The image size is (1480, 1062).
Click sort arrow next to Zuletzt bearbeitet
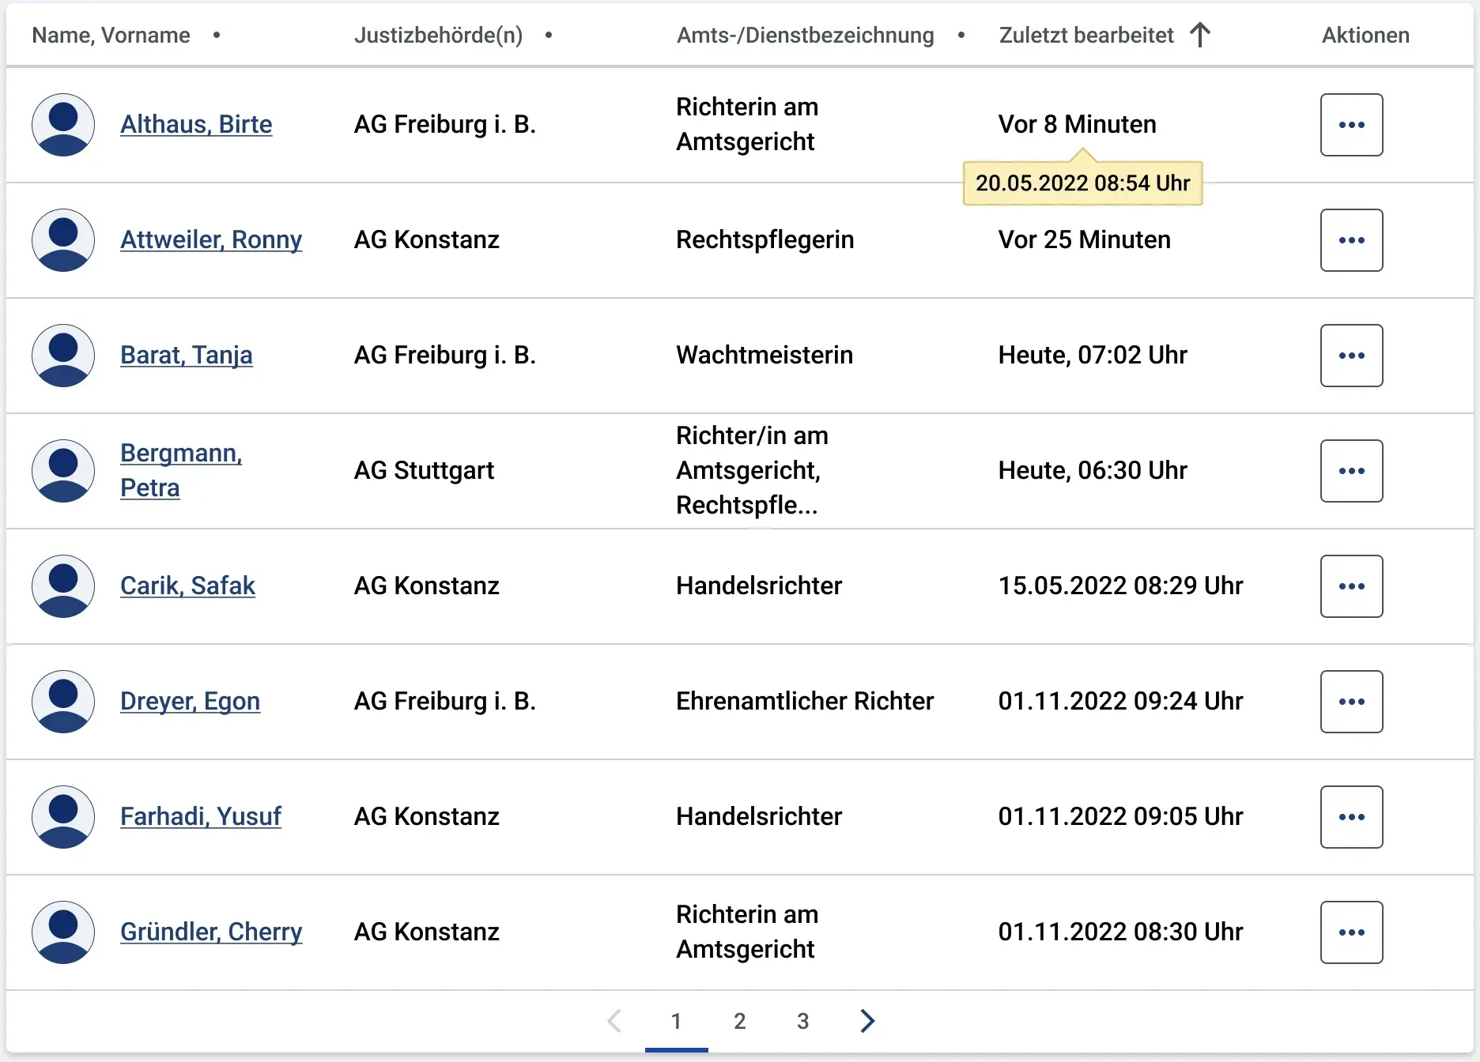[x=1200, y=35]
